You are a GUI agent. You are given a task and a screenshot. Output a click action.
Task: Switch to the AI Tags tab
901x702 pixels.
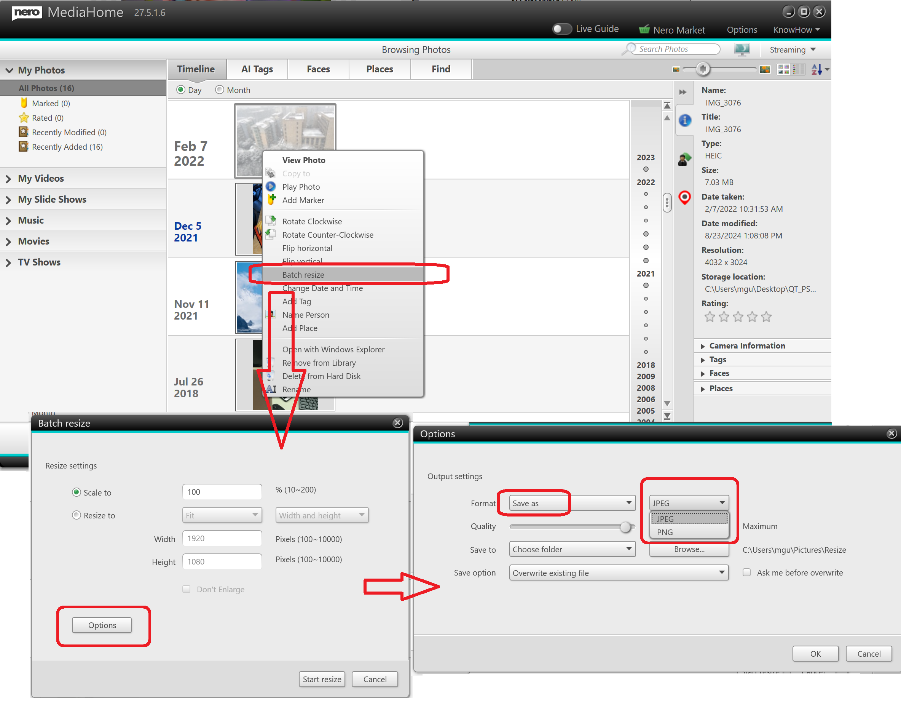pyautogui.click(x=257, y=69)
